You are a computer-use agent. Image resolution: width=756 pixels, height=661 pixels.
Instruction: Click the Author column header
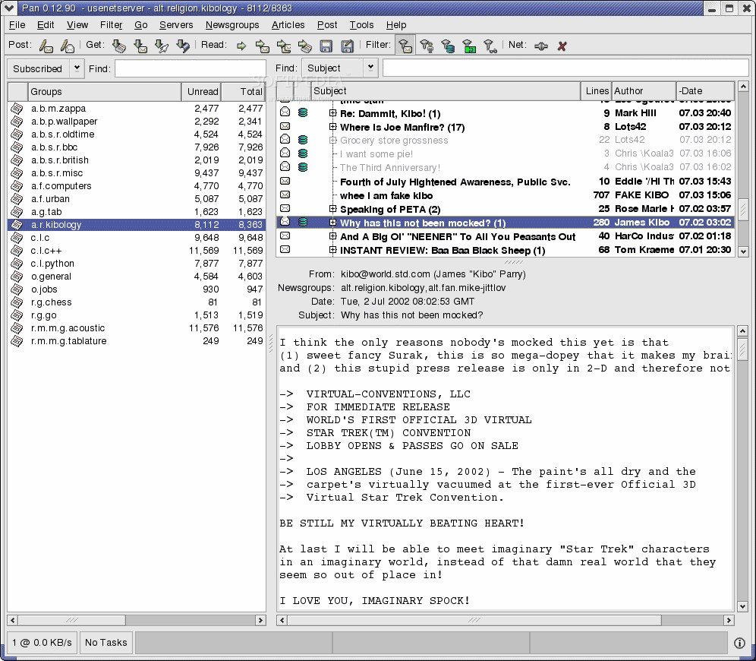click(644, 90)
